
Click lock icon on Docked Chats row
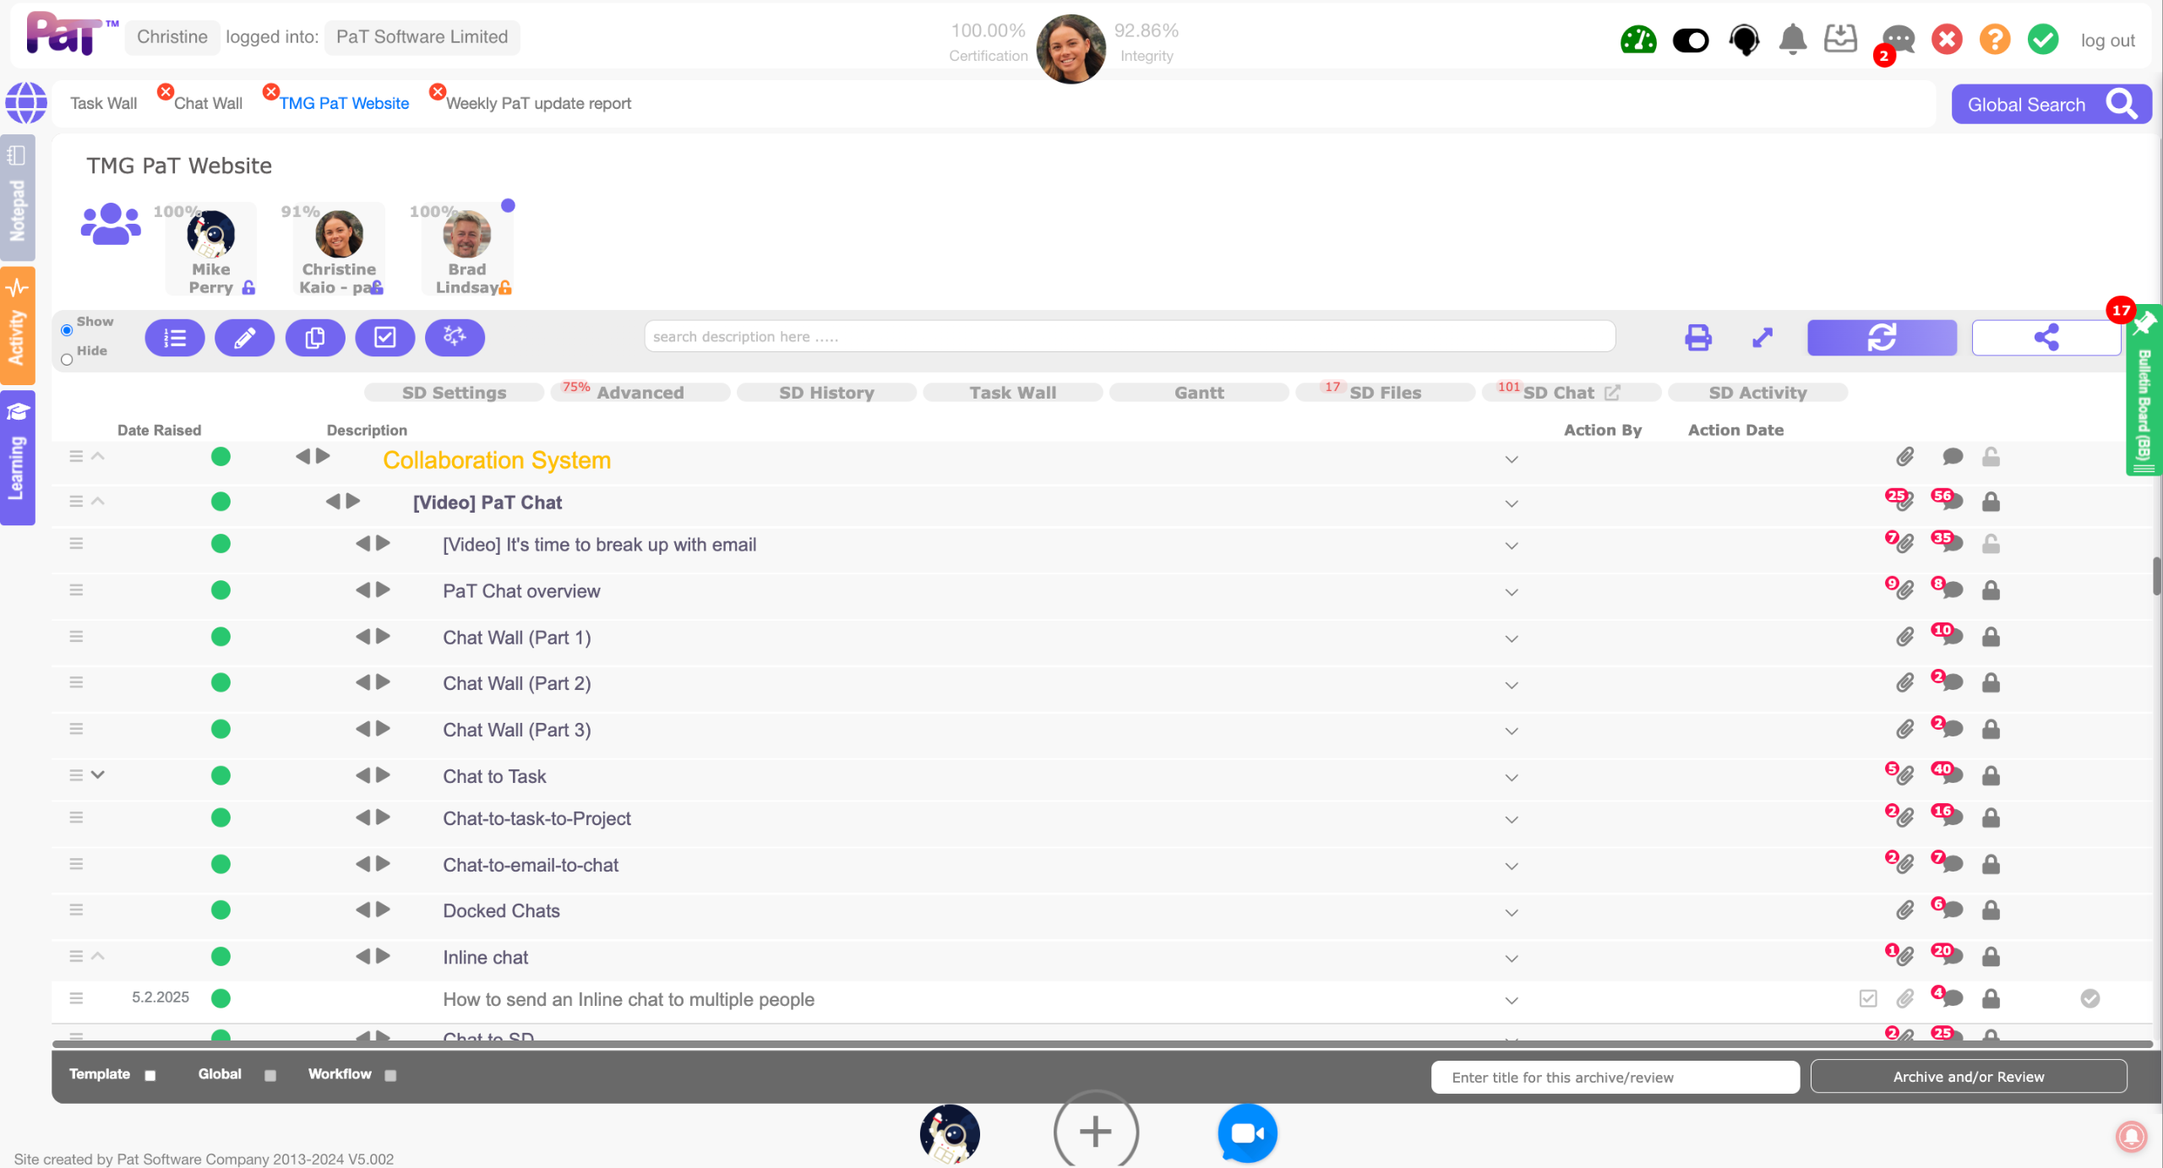point(1991,910)
